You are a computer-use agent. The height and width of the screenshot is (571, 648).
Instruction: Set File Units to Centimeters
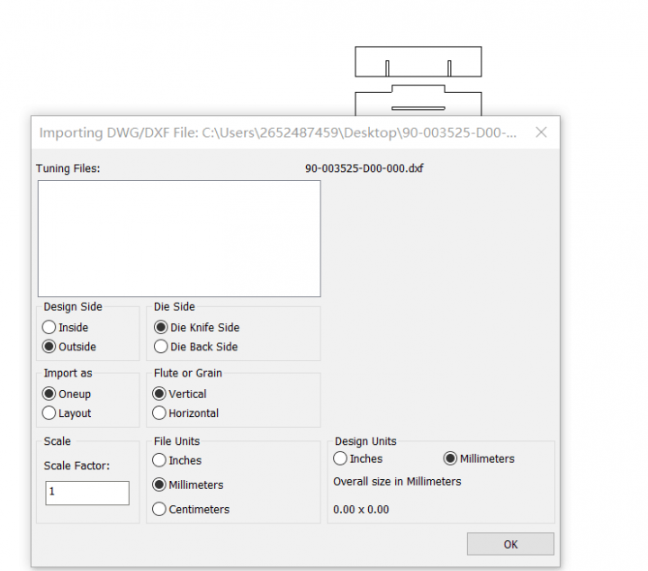pyautogui.click(x=159, y=509)
